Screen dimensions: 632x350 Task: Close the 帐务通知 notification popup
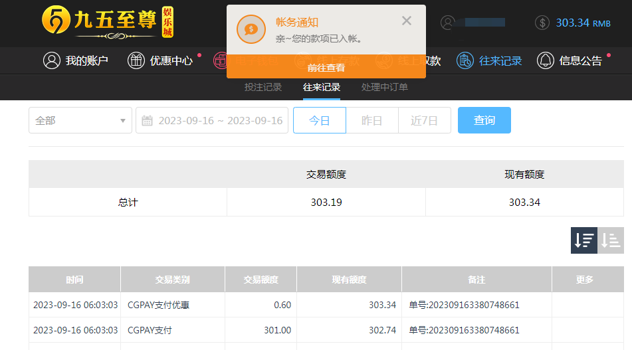click(406, 21)
